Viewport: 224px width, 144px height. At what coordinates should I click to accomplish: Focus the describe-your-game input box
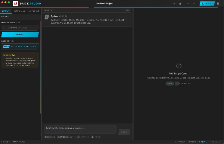80,129
